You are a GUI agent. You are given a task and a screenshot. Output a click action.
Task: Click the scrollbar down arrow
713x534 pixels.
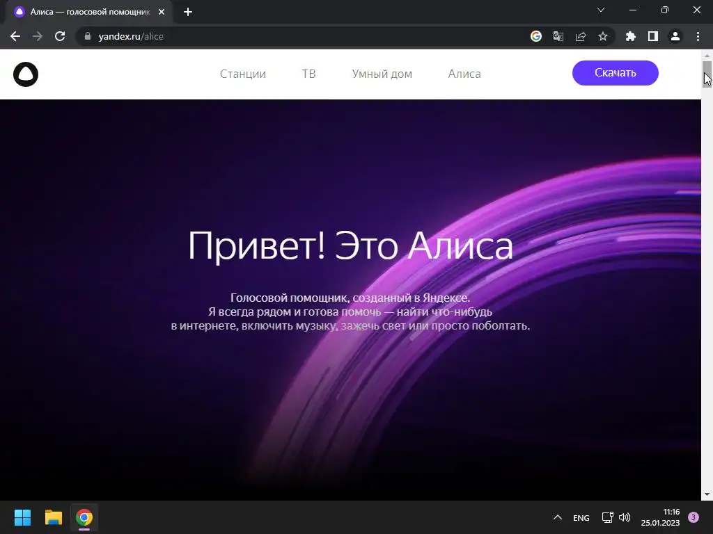(x=707, y=494)
